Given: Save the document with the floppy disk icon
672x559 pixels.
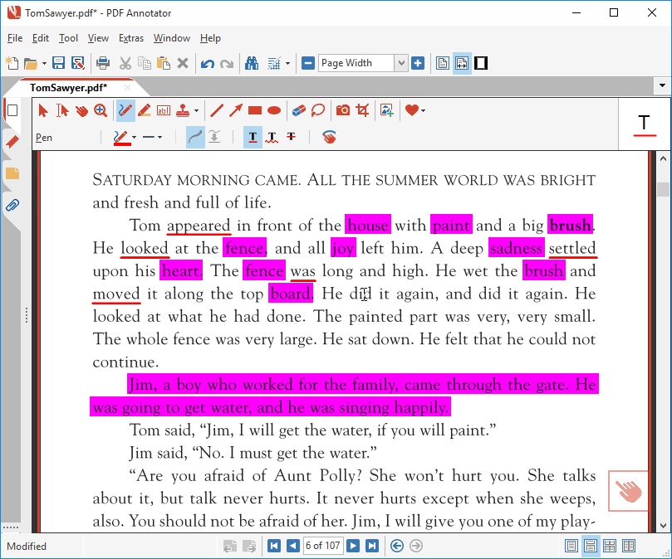Looking at the screenshot, I should 58,63.
